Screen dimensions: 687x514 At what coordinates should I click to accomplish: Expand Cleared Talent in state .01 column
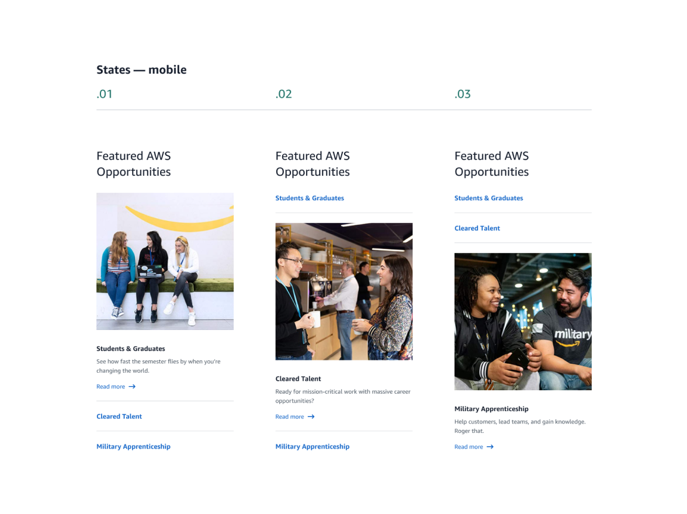click(x=119, y=416)
